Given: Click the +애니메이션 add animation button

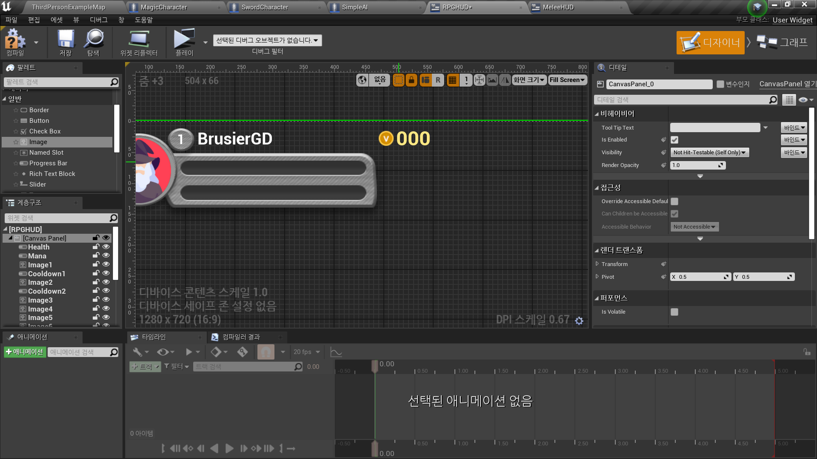Looking at the screenshot, I should [25, 352].
